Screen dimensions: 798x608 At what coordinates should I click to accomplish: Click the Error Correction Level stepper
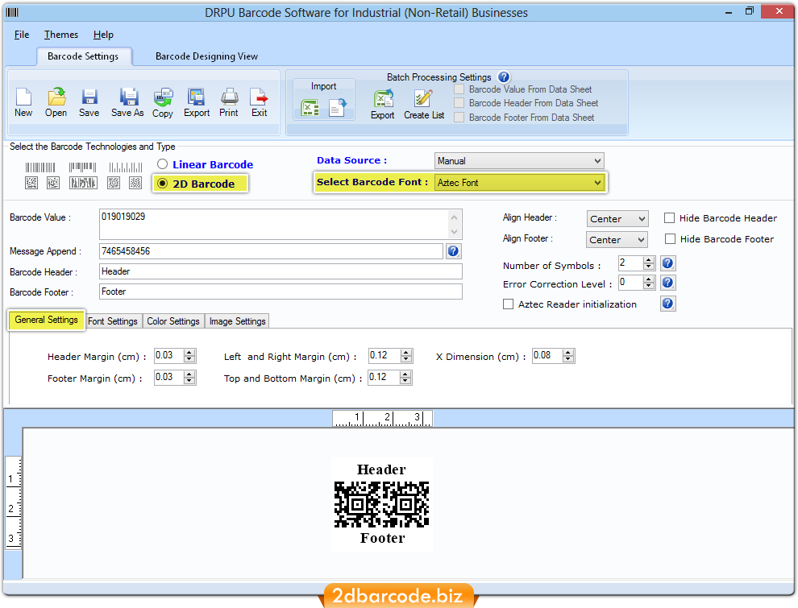coord(648,283)
